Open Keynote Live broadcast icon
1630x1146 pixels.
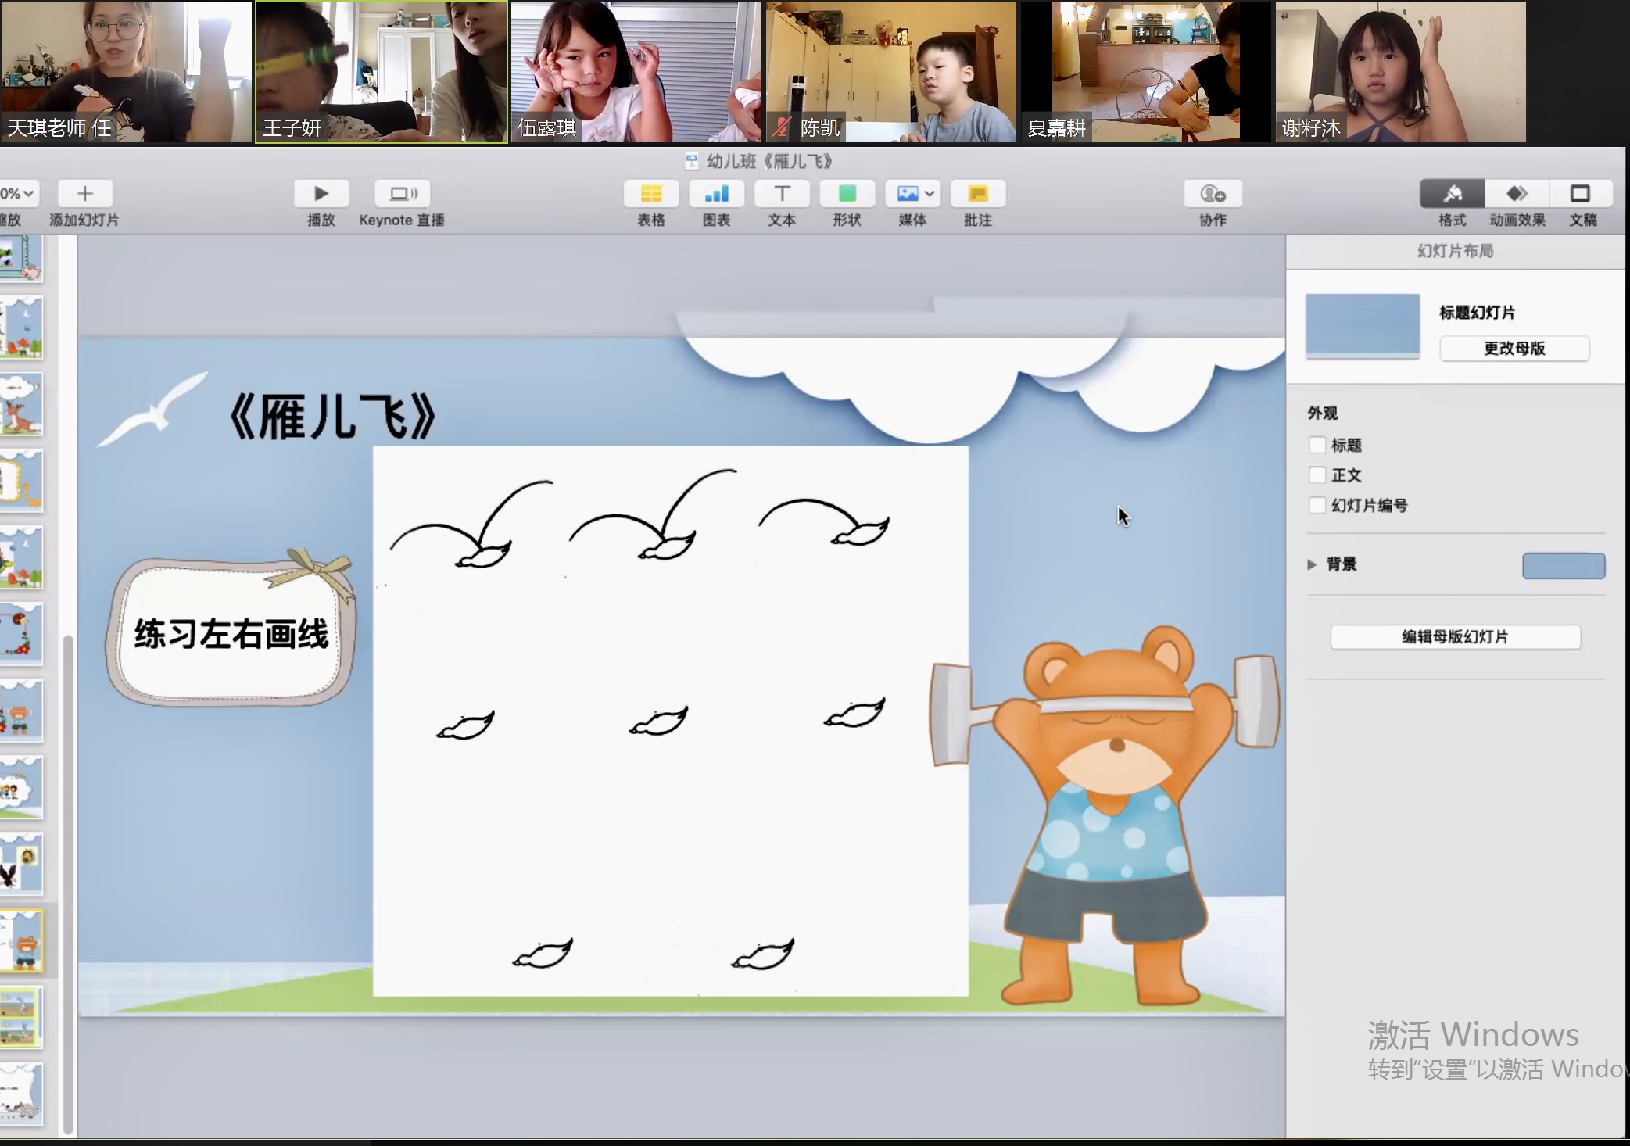402,193
